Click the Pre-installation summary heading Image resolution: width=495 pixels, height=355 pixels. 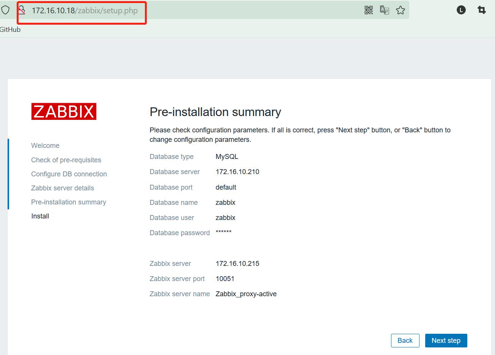click(215, 112)
